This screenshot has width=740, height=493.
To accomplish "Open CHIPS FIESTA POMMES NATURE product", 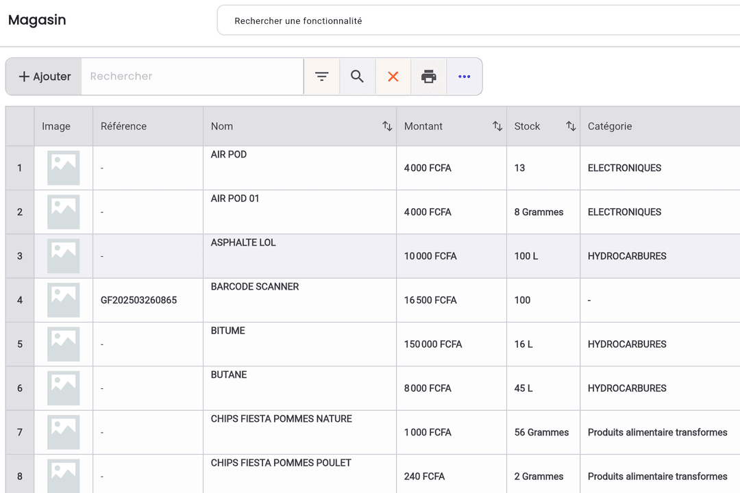I will (x=281, y=419).
